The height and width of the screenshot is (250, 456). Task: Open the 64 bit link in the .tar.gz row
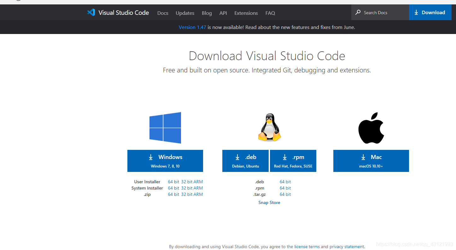(285, 194)
